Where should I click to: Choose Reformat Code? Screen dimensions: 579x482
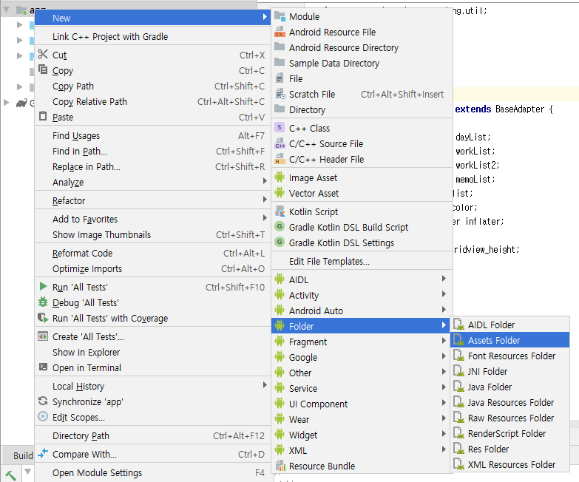pyautogui.click(x=152, y=253)
